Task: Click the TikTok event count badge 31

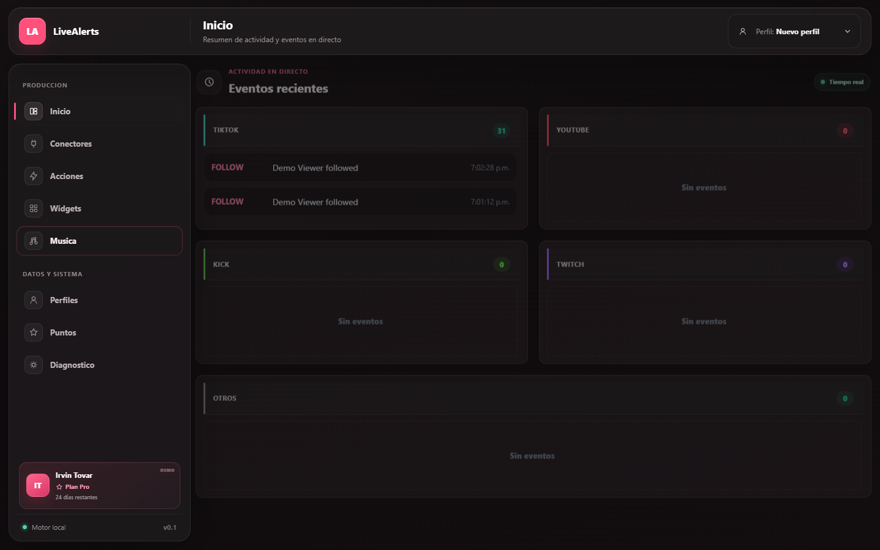Action: 501,131
